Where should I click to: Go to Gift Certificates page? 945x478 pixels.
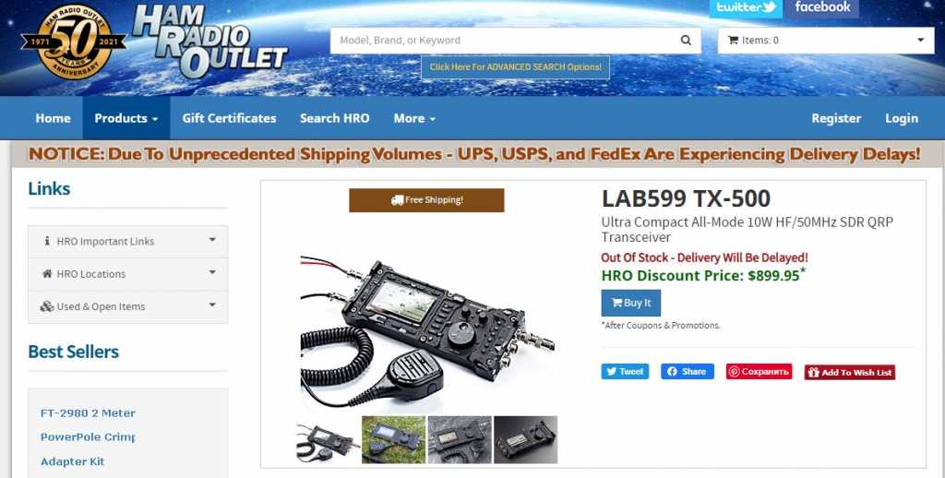point(229,118)
